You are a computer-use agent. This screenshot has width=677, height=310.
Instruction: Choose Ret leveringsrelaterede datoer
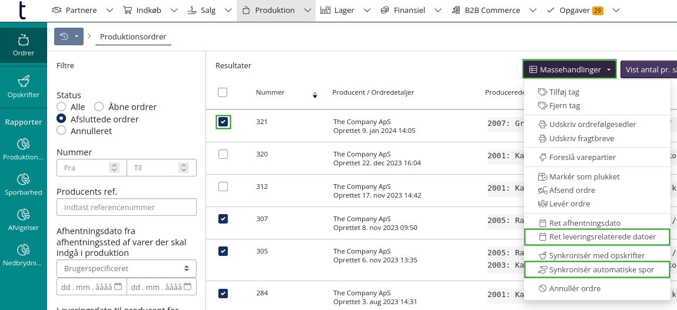(x=597, y=237)
